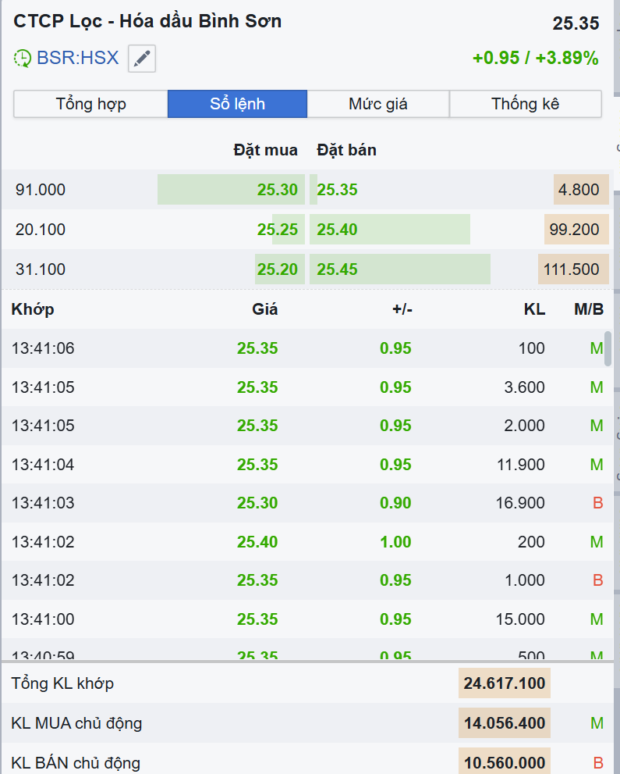Click the 13:41:03 trade with 16.900 volume
620x774 pixels.
(x=304, y=503)
